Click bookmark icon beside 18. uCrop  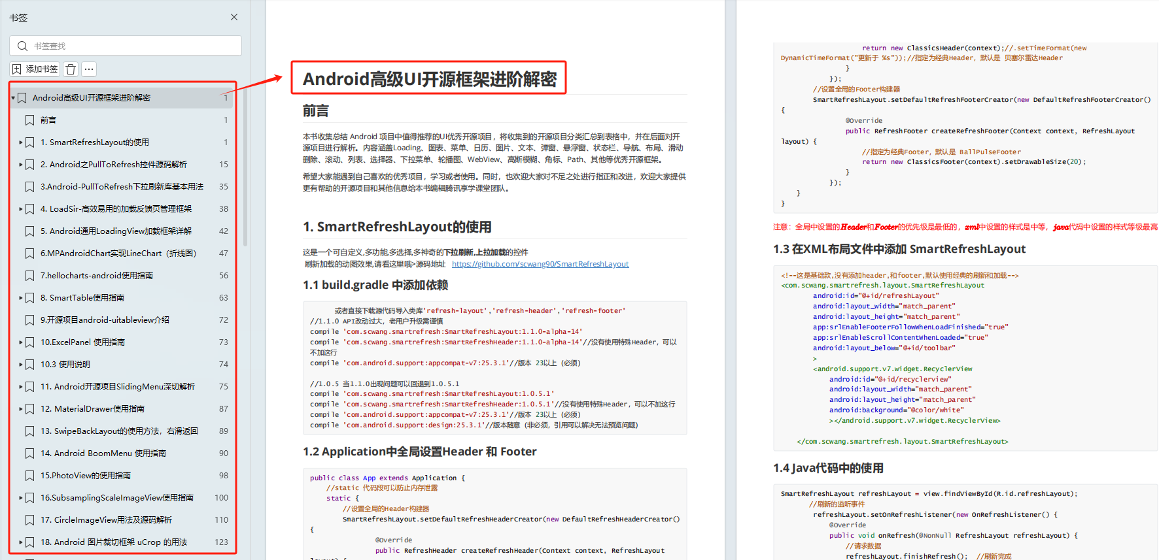pyautogui.click(x=29, y=542)
